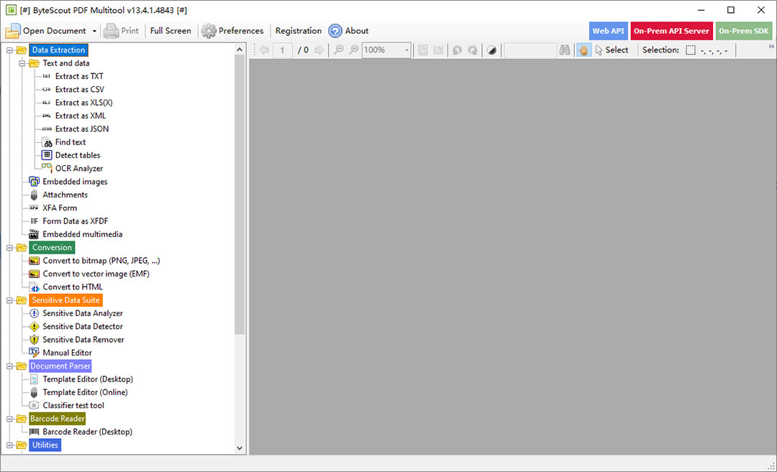Click the Web API button
Image resolution: width=777 pixels, height=472 pixels.
pos(608,31)
